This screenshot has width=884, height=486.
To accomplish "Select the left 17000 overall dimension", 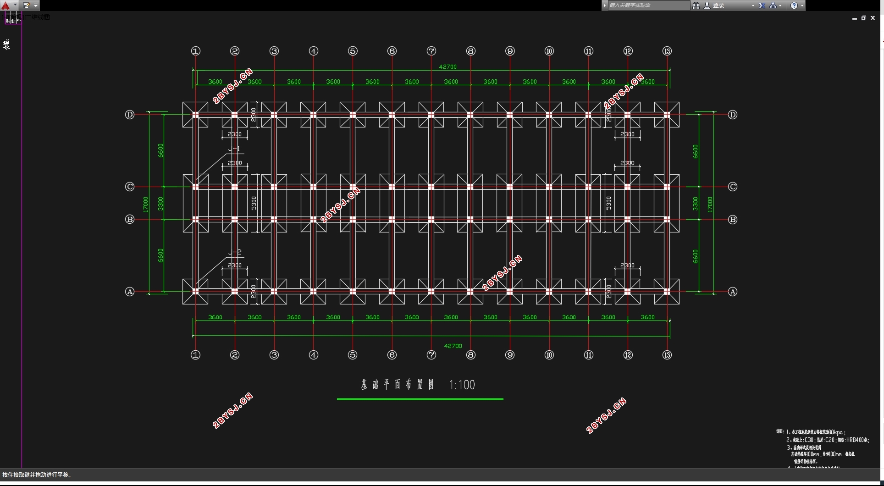I will (x=146, y=204).
